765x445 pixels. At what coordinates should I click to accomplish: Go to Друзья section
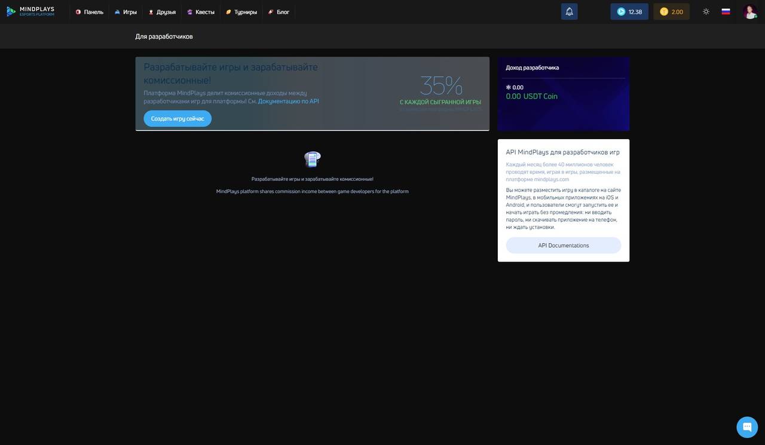(162, 12)
